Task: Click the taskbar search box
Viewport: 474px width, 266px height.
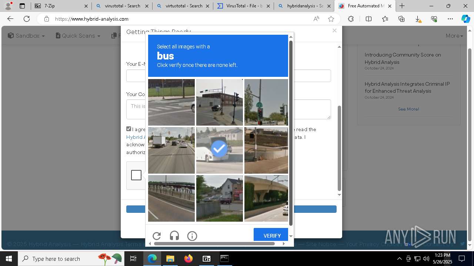Action: coord(71,259)
